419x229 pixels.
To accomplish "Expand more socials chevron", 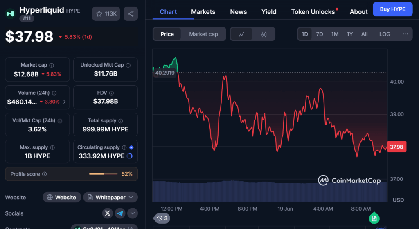I will tap(133, 213).
